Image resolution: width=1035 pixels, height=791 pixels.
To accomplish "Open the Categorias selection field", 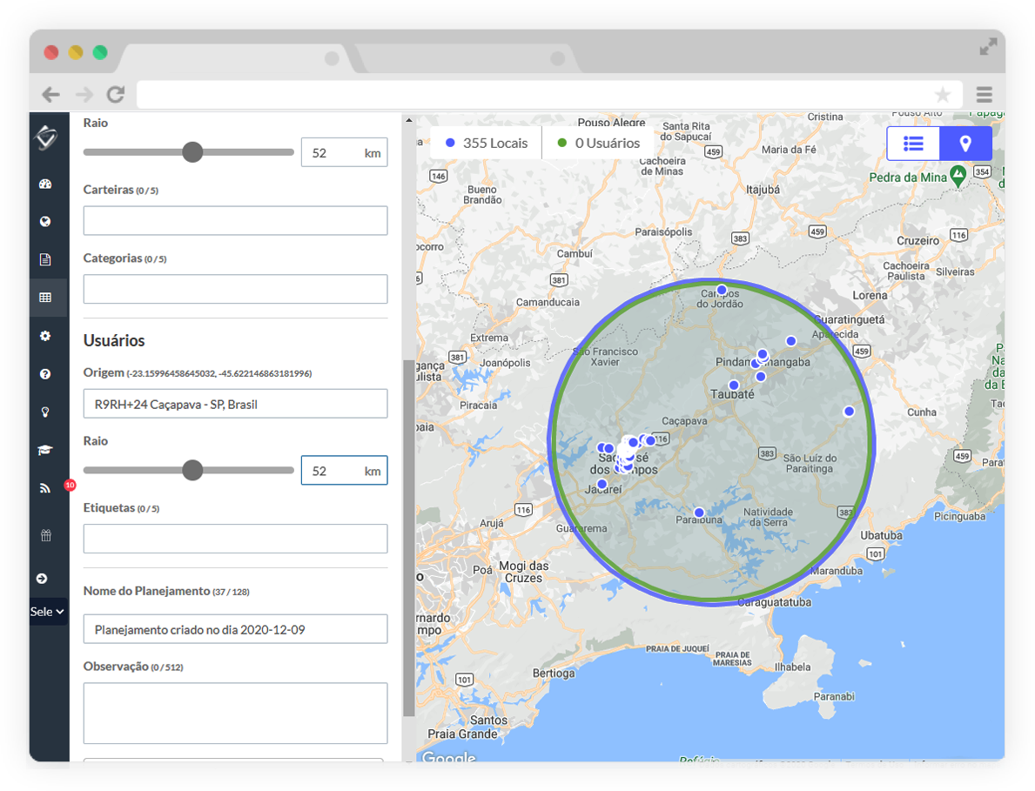I will pyautogui.click(x=235, y=289).
